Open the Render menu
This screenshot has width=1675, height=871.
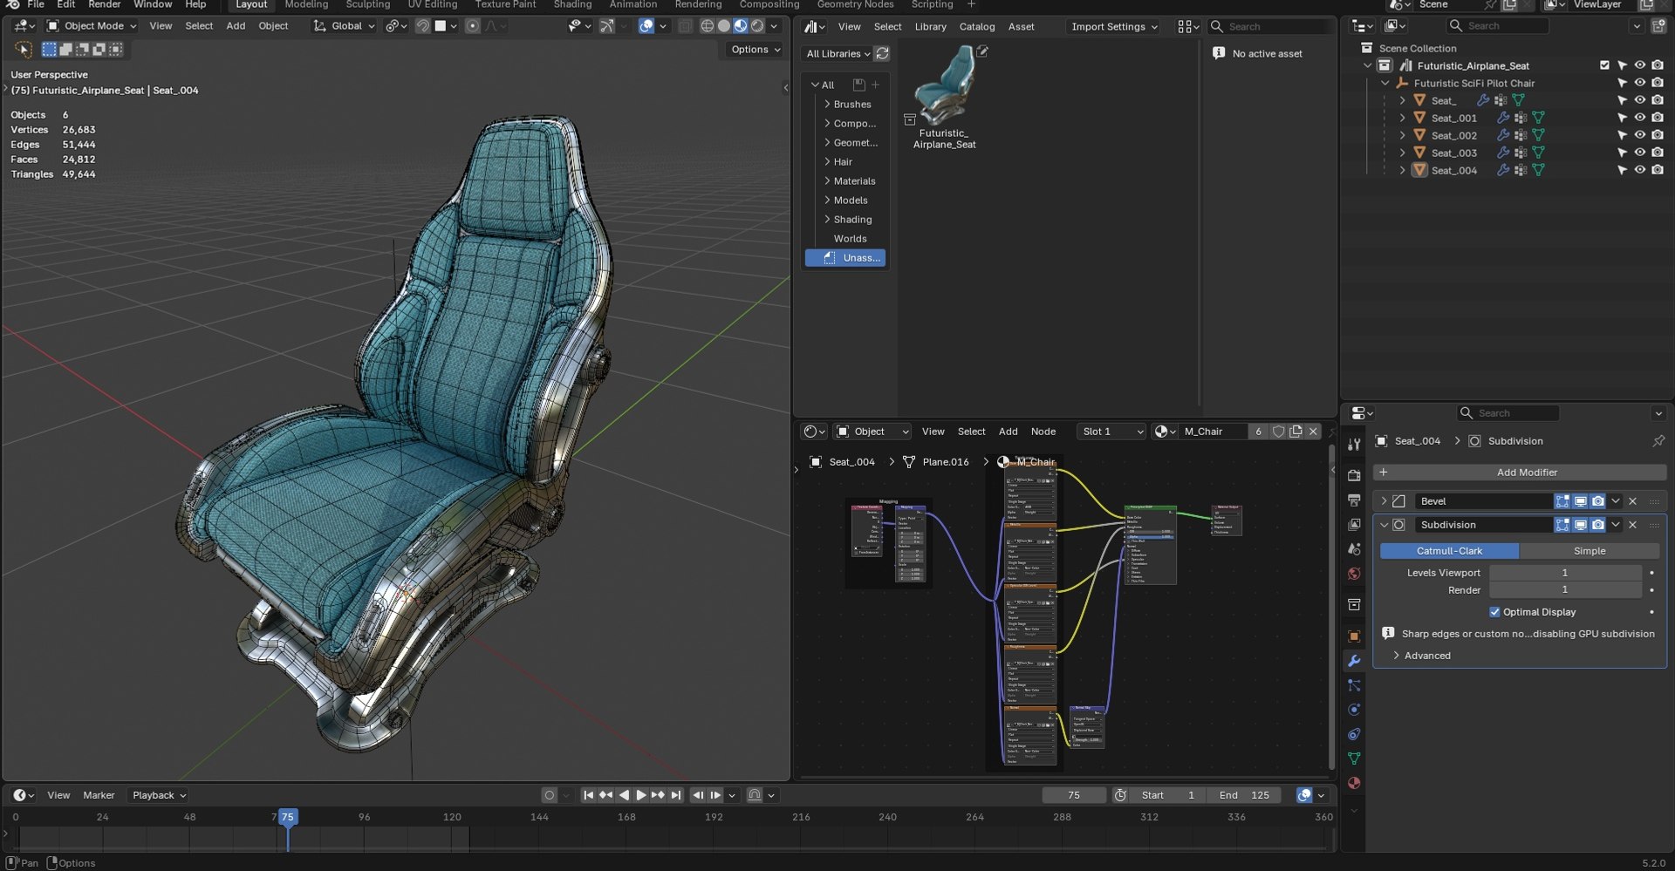point(104,4)
